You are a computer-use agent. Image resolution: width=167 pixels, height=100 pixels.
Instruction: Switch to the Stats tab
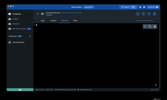pos(75,20)
